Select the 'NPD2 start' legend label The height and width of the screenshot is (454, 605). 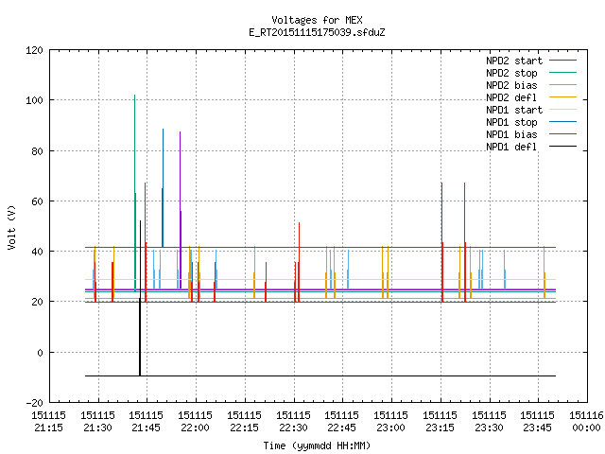514,61
